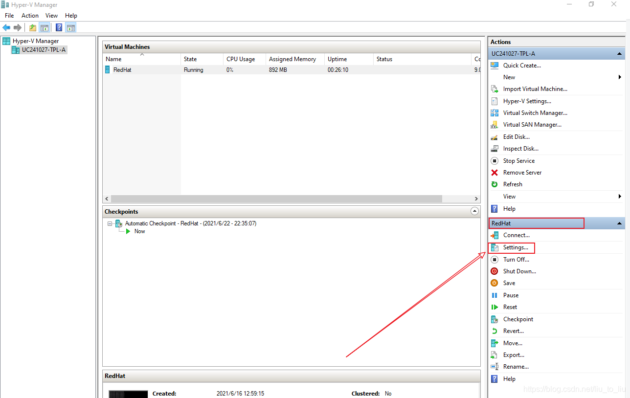Collapse the UC241027-TPL-A actions section

(619, 54)
